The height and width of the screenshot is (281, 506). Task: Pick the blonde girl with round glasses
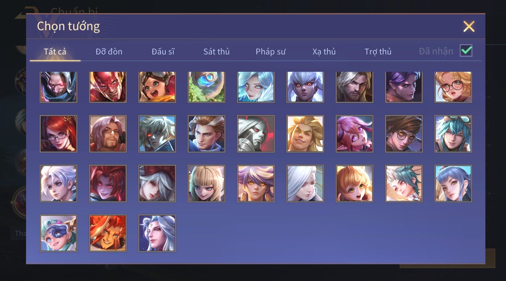click(453, 87)
